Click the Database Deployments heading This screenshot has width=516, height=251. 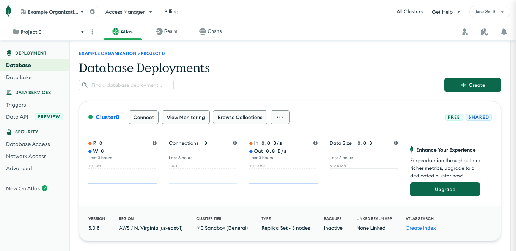pyautogui.click(x=144, y=68)
